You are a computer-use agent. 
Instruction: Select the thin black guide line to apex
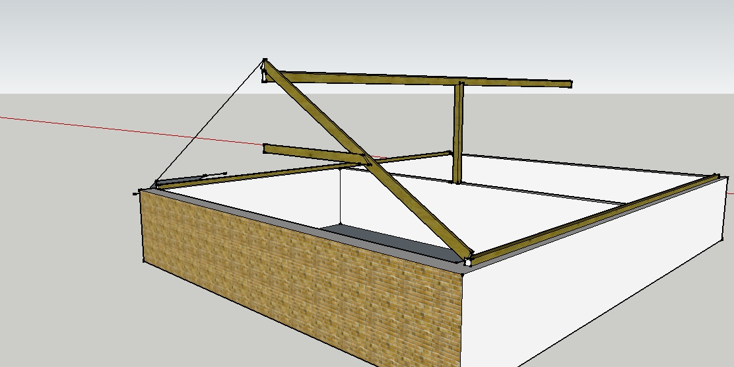210,121
